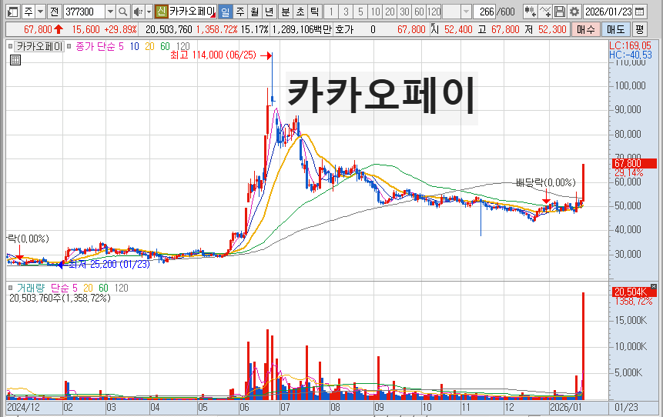Click the red 67,800 price axis tag
Image resolution: width=663 pixels, height=417 pixels.
click(x=635, y=164)
